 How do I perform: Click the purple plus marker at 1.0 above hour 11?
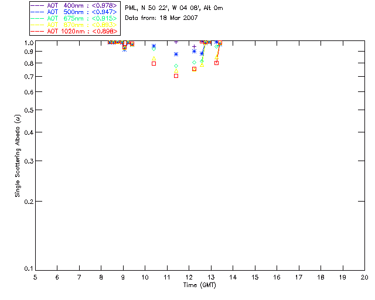click(176, 42)
